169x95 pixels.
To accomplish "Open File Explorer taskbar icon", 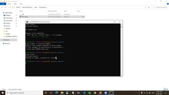I will click(x=62, y=93).
